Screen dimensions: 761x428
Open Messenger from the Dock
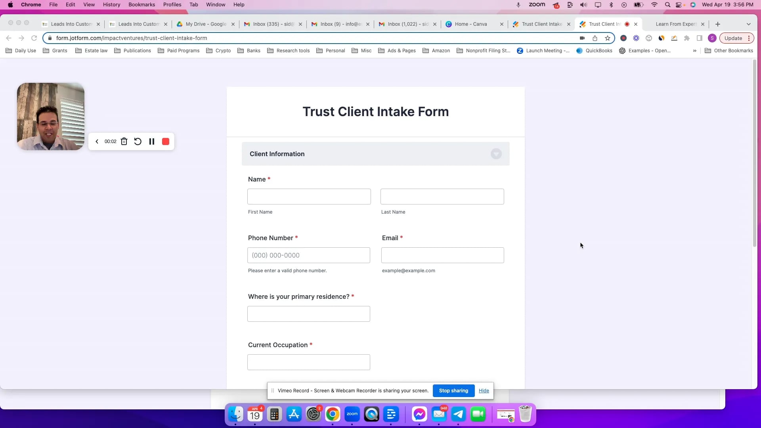(419, 415)
